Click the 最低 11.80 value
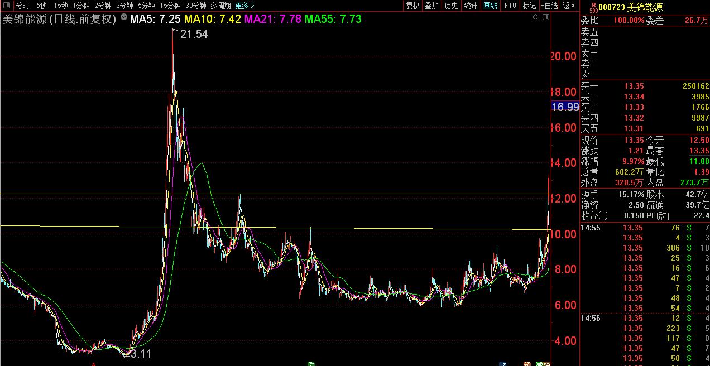 coord(699,162)
